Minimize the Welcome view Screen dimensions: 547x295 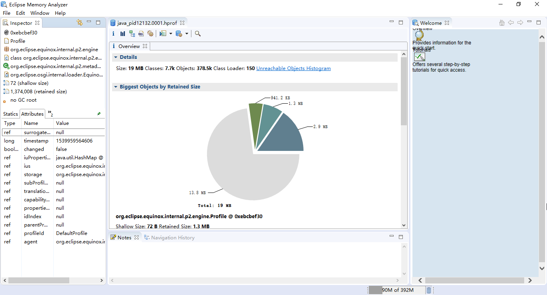click(529, 22)
